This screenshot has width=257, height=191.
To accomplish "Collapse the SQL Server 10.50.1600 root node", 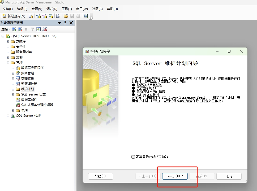I will (x=3, y=36).
